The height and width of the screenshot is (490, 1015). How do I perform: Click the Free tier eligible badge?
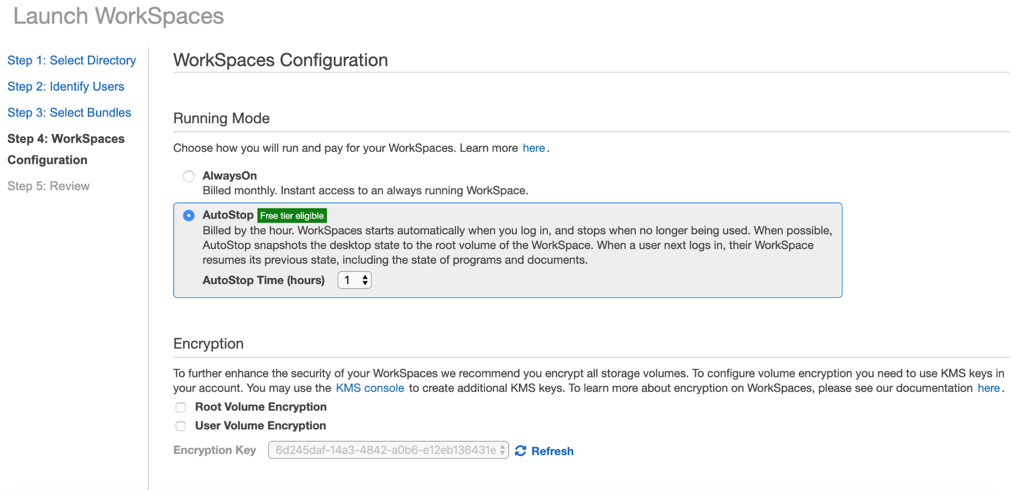(292, 216)
